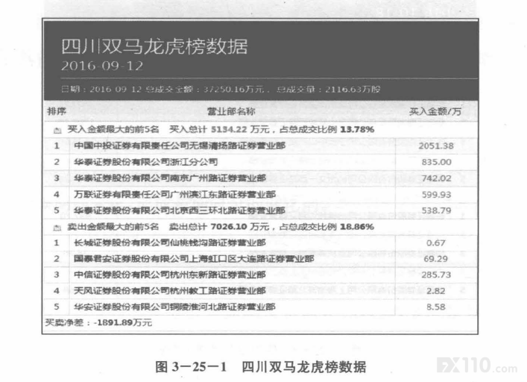Click rank 1 in the 中国中投证券 row
This screenshot has height=382, width=527.
(57, 146)
